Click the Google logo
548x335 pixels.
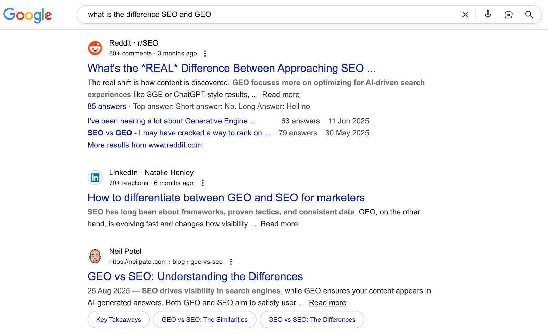[x=28, y=15]
